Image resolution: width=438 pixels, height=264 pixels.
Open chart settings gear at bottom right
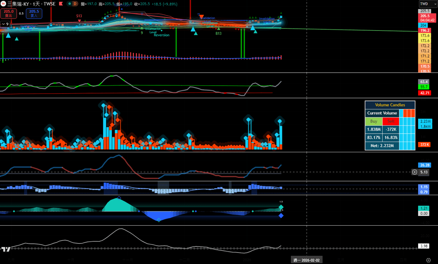428,260
